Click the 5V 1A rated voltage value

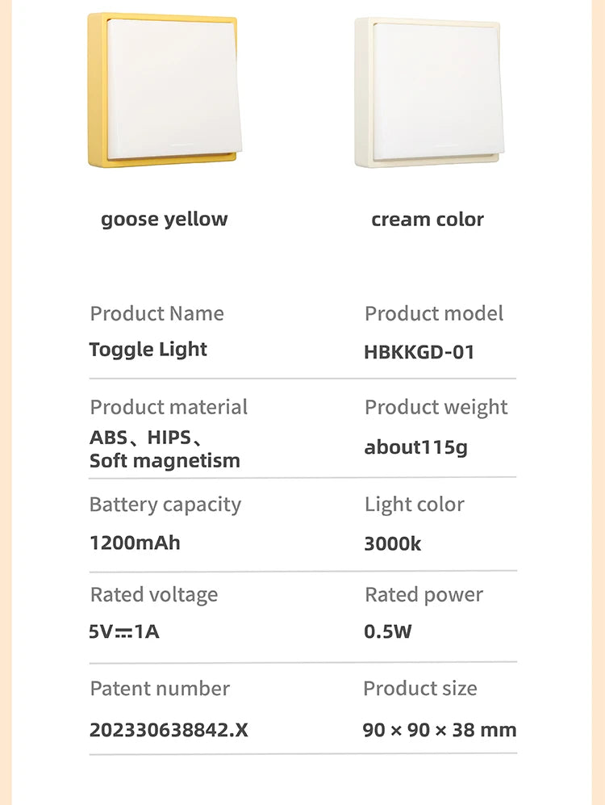tap(124, 631)
